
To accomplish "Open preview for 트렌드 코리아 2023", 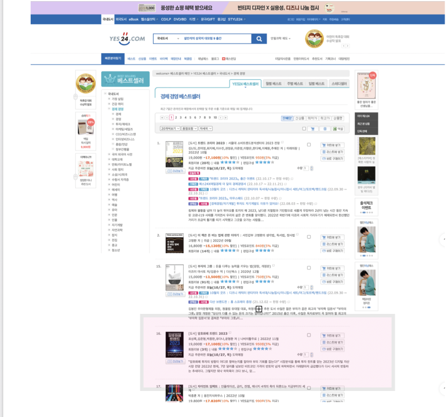I will (x=175, y=171).
